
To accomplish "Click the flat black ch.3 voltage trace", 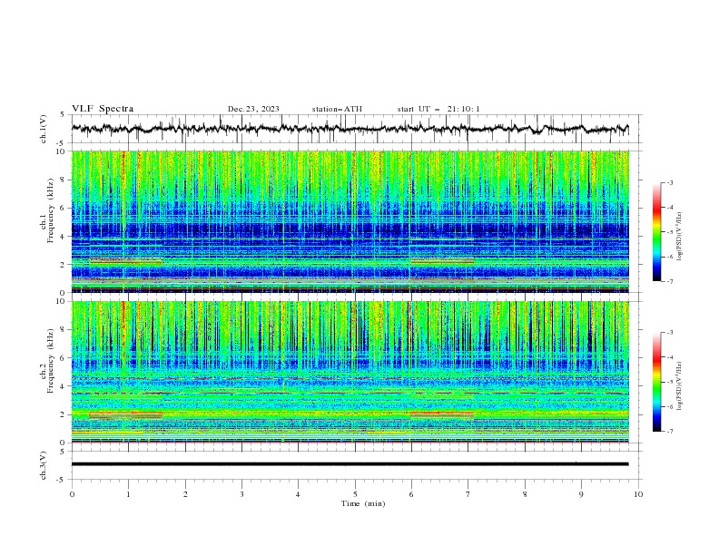I will 350,464.
